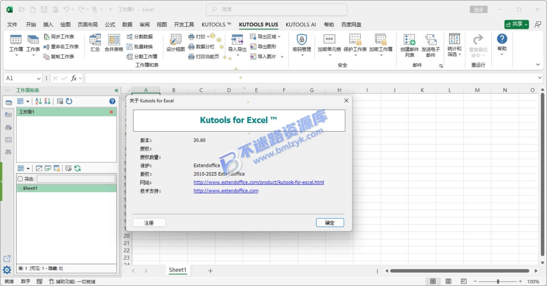Switch to the 百度网盘 ribbon tab
The image size is (547, 286).
pyautogui.click(x=351, y=24)
